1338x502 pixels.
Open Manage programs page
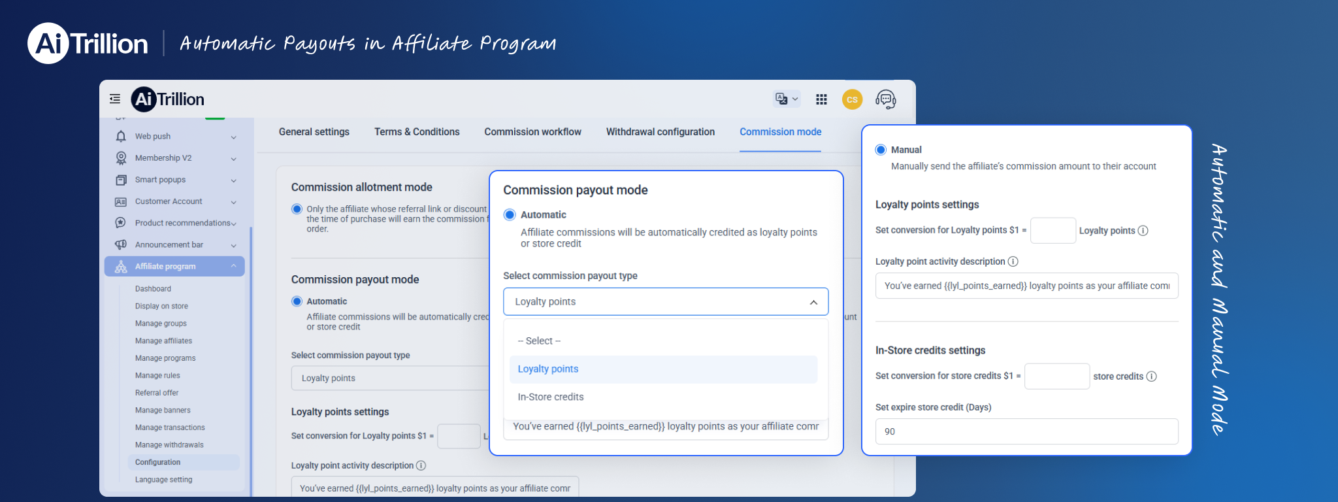(165, 358)
